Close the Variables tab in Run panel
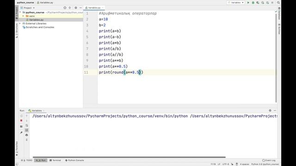 click(x=44, y=111)
